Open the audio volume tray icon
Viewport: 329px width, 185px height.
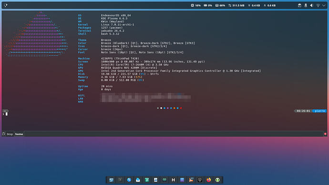click(x=311, y=5)
